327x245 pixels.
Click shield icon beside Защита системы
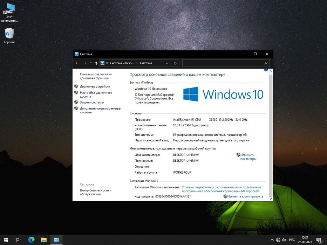point(76,102)
